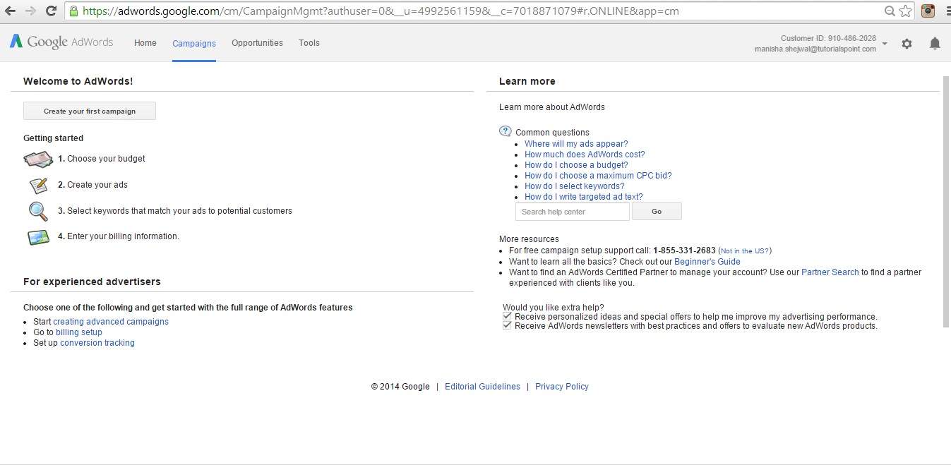Switch to the Opportunities tab
The width and height of the screenshot is (951, 465).
point(257,42)
